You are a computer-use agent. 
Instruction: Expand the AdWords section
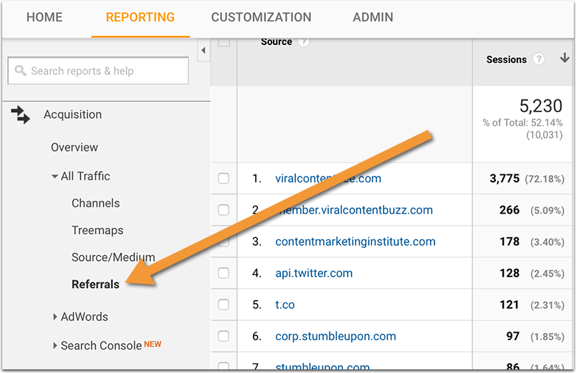pos(56,317)
